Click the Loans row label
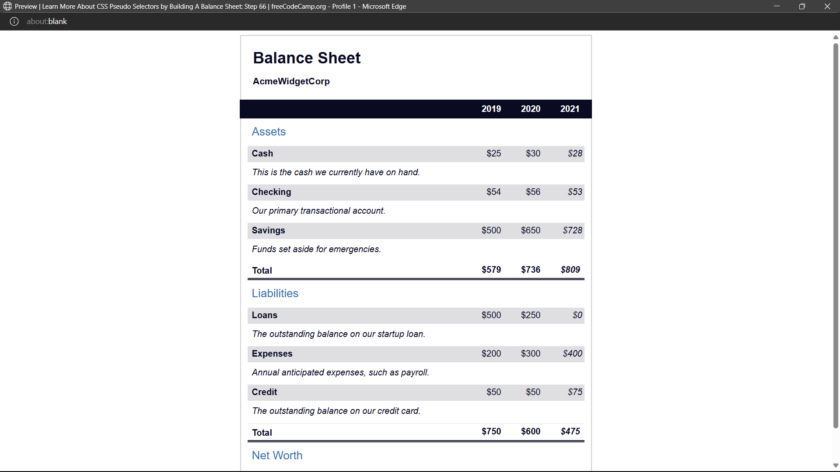 [265, 315]
